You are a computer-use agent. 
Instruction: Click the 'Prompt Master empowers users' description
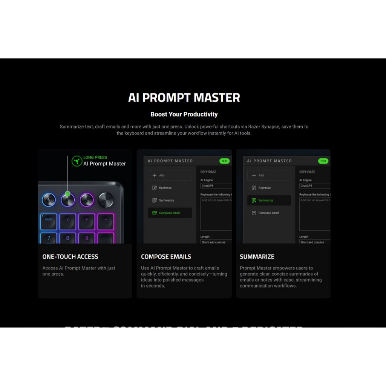tap(280, 277)
